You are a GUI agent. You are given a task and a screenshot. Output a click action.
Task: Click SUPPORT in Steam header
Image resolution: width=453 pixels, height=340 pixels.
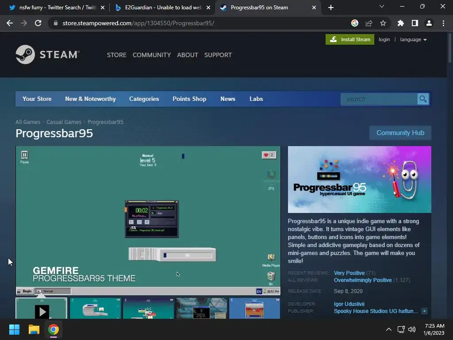tap(218, 55)
